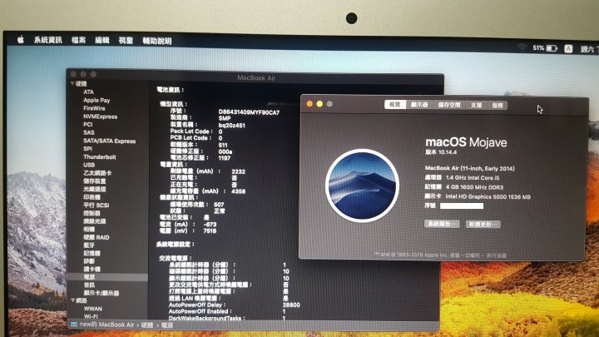Click 'new的 MacBook Air' in path bar
Image resolution: width=599 pixels, height=337 pixels.
coord(106,325)
